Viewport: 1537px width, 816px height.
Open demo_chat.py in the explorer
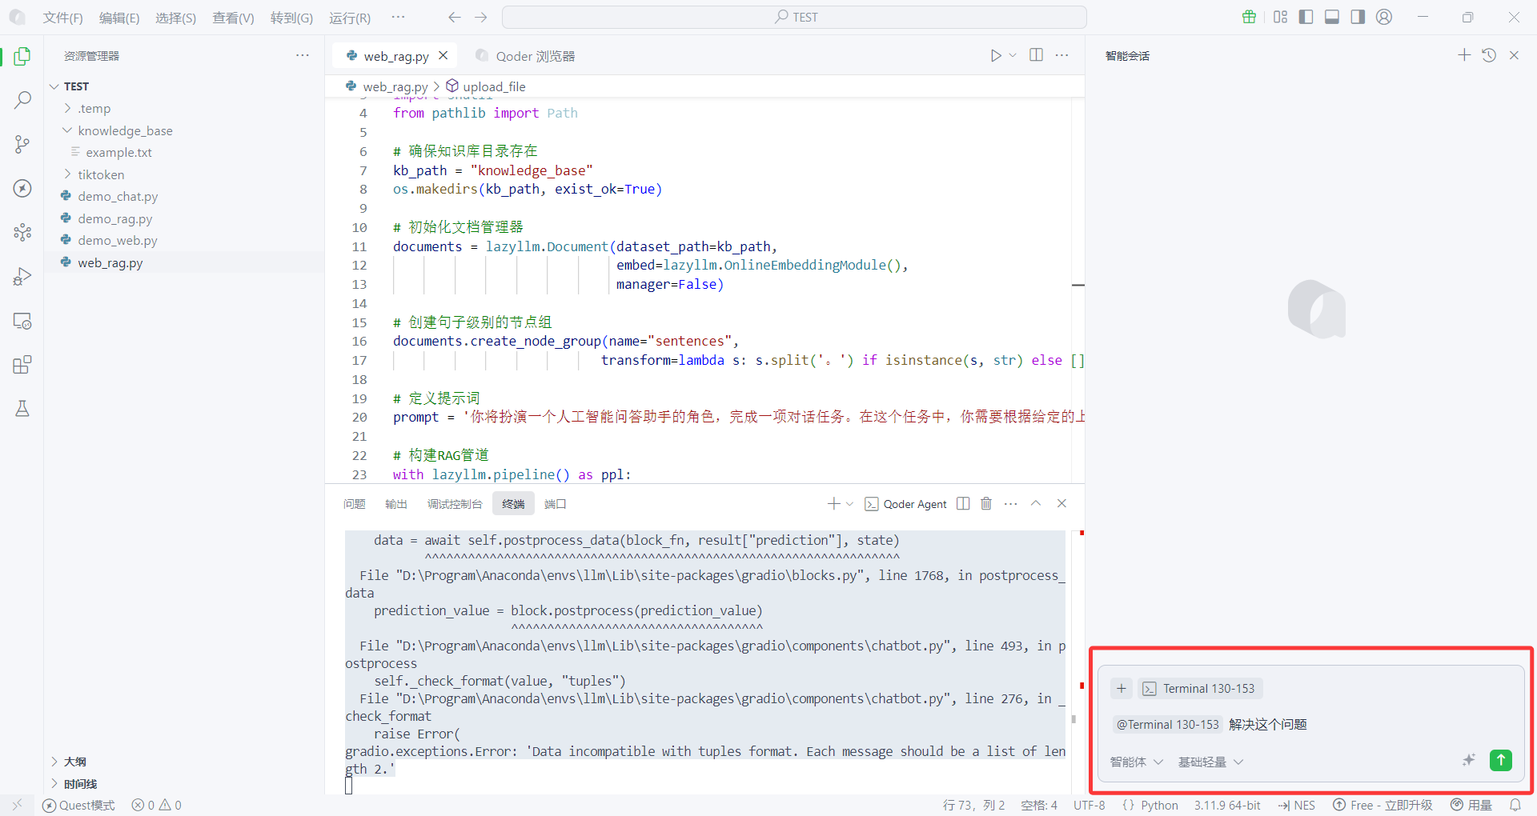tap(118, 196)
